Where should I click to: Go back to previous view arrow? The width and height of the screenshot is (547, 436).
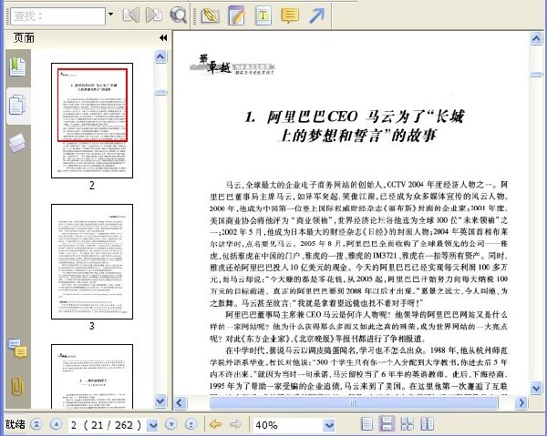click(x=215, y=424)
